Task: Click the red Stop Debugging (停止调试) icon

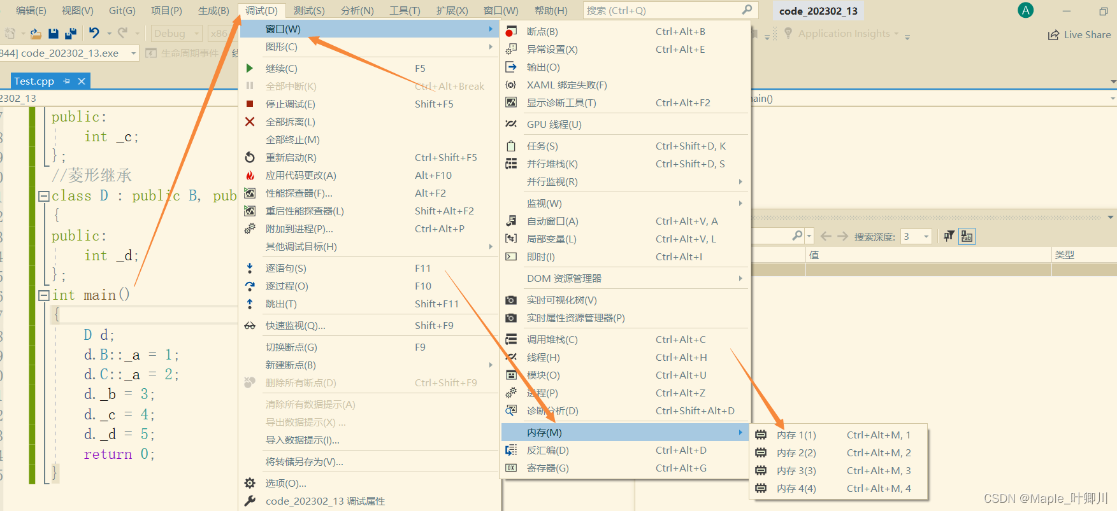Action: tap(250, 104)
